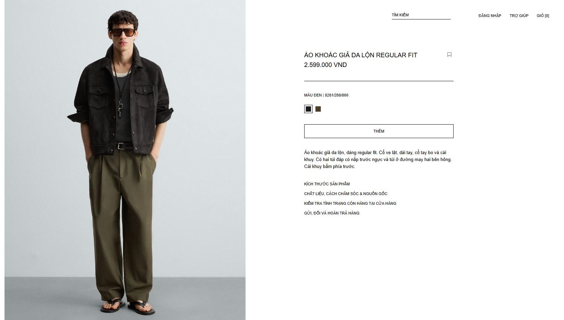Image resolution: width=564 pixels, height=320 pixels.
Task: Click the model's sunglasses in the photo
Action: point(122,32)
